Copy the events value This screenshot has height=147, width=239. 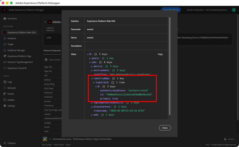(x=160, y=54)
